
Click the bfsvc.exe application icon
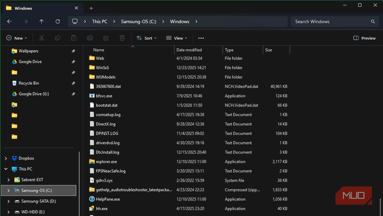coord(92,96)
